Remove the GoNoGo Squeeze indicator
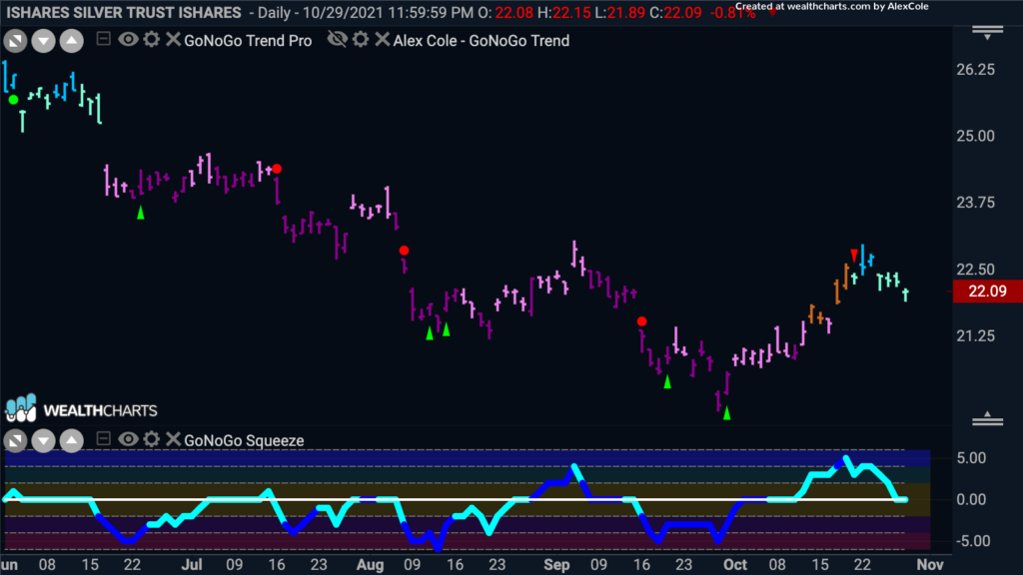The height and width of the screenshot is (575, 1023). (x=172, y=439)
